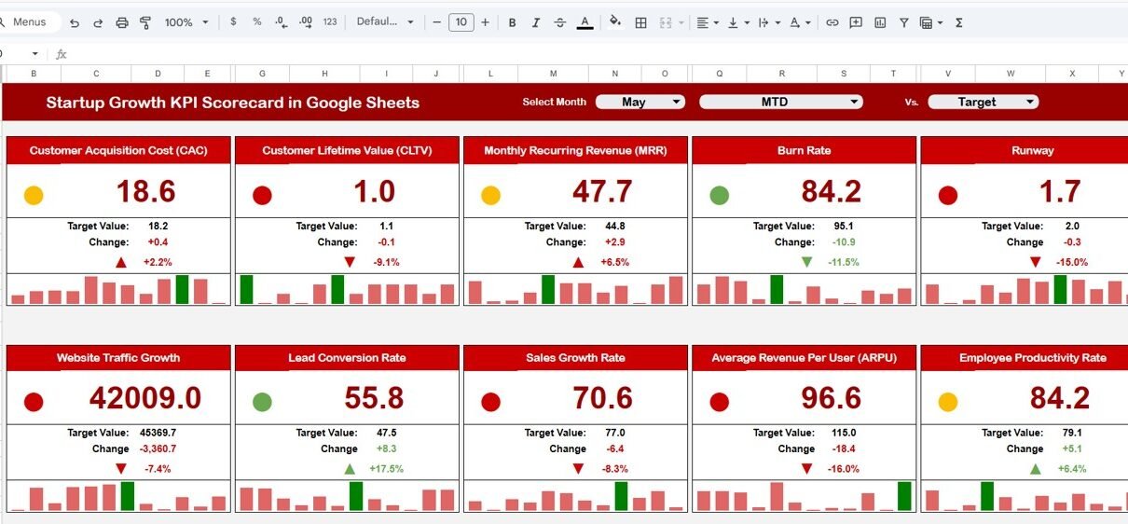Open the MTD period dropdown
This screenshot has width=1128, height=524.
tap(780, 103)
